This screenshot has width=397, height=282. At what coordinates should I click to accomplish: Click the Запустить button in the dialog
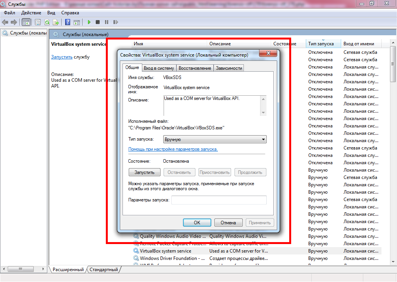(144, 172)
